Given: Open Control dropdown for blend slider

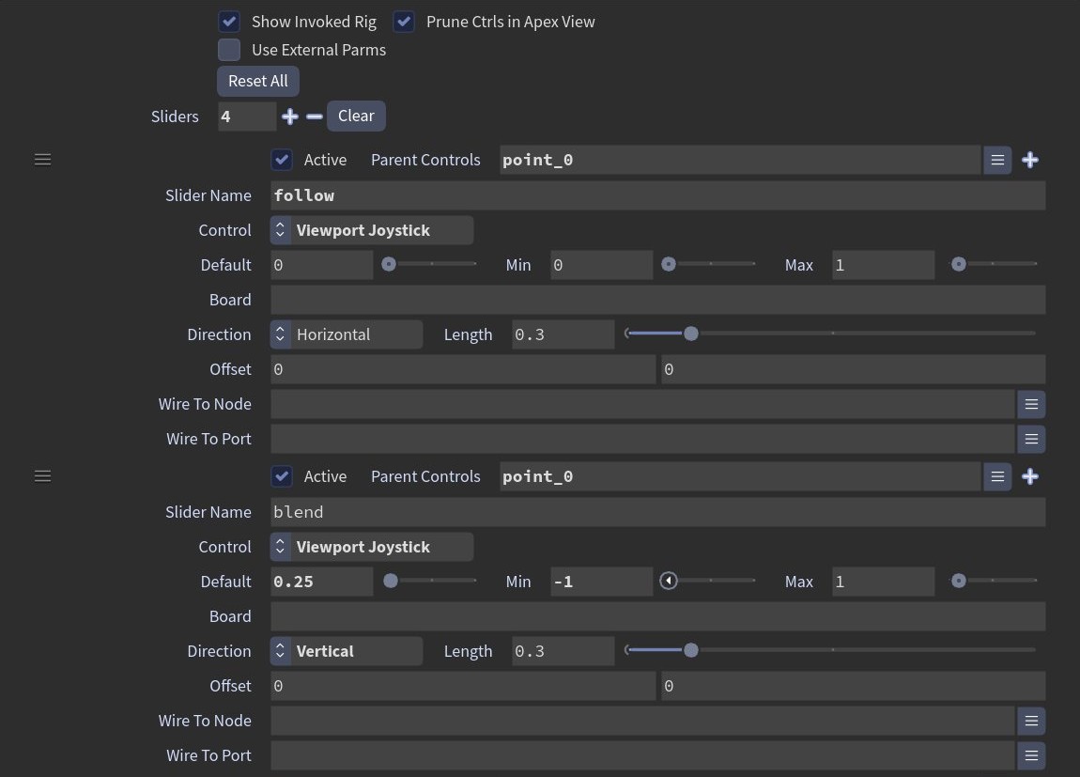Looking at the screenshot, I should pyautogui.click(x=372, y=547).
